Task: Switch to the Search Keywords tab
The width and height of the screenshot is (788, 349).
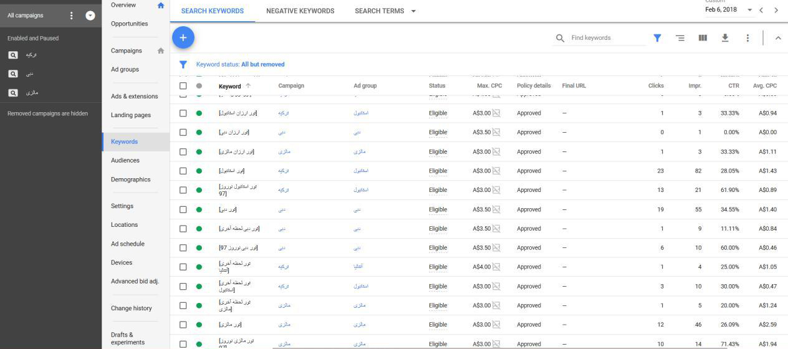Action: [213, 11]
